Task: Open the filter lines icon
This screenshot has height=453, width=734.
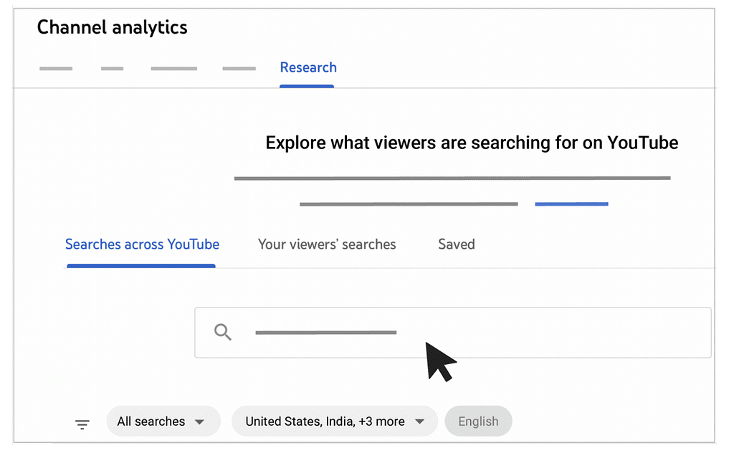Action: (82, 424)
